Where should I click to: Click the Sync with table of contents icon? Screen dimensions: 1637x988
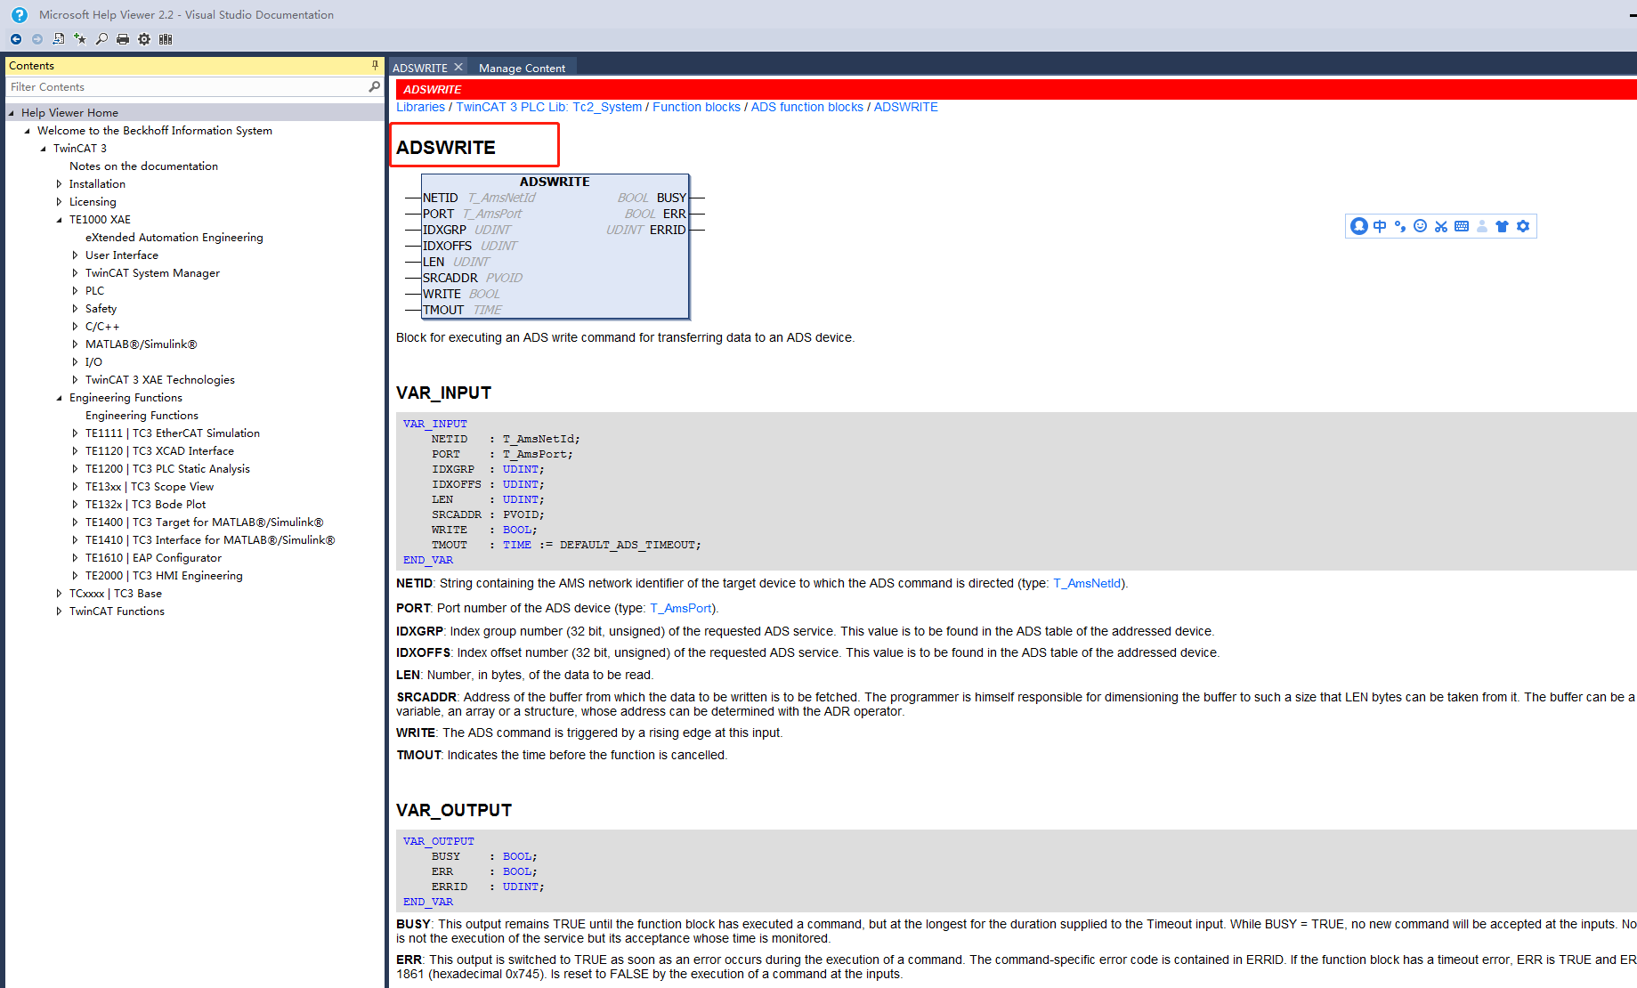click(x=59, y=39)
